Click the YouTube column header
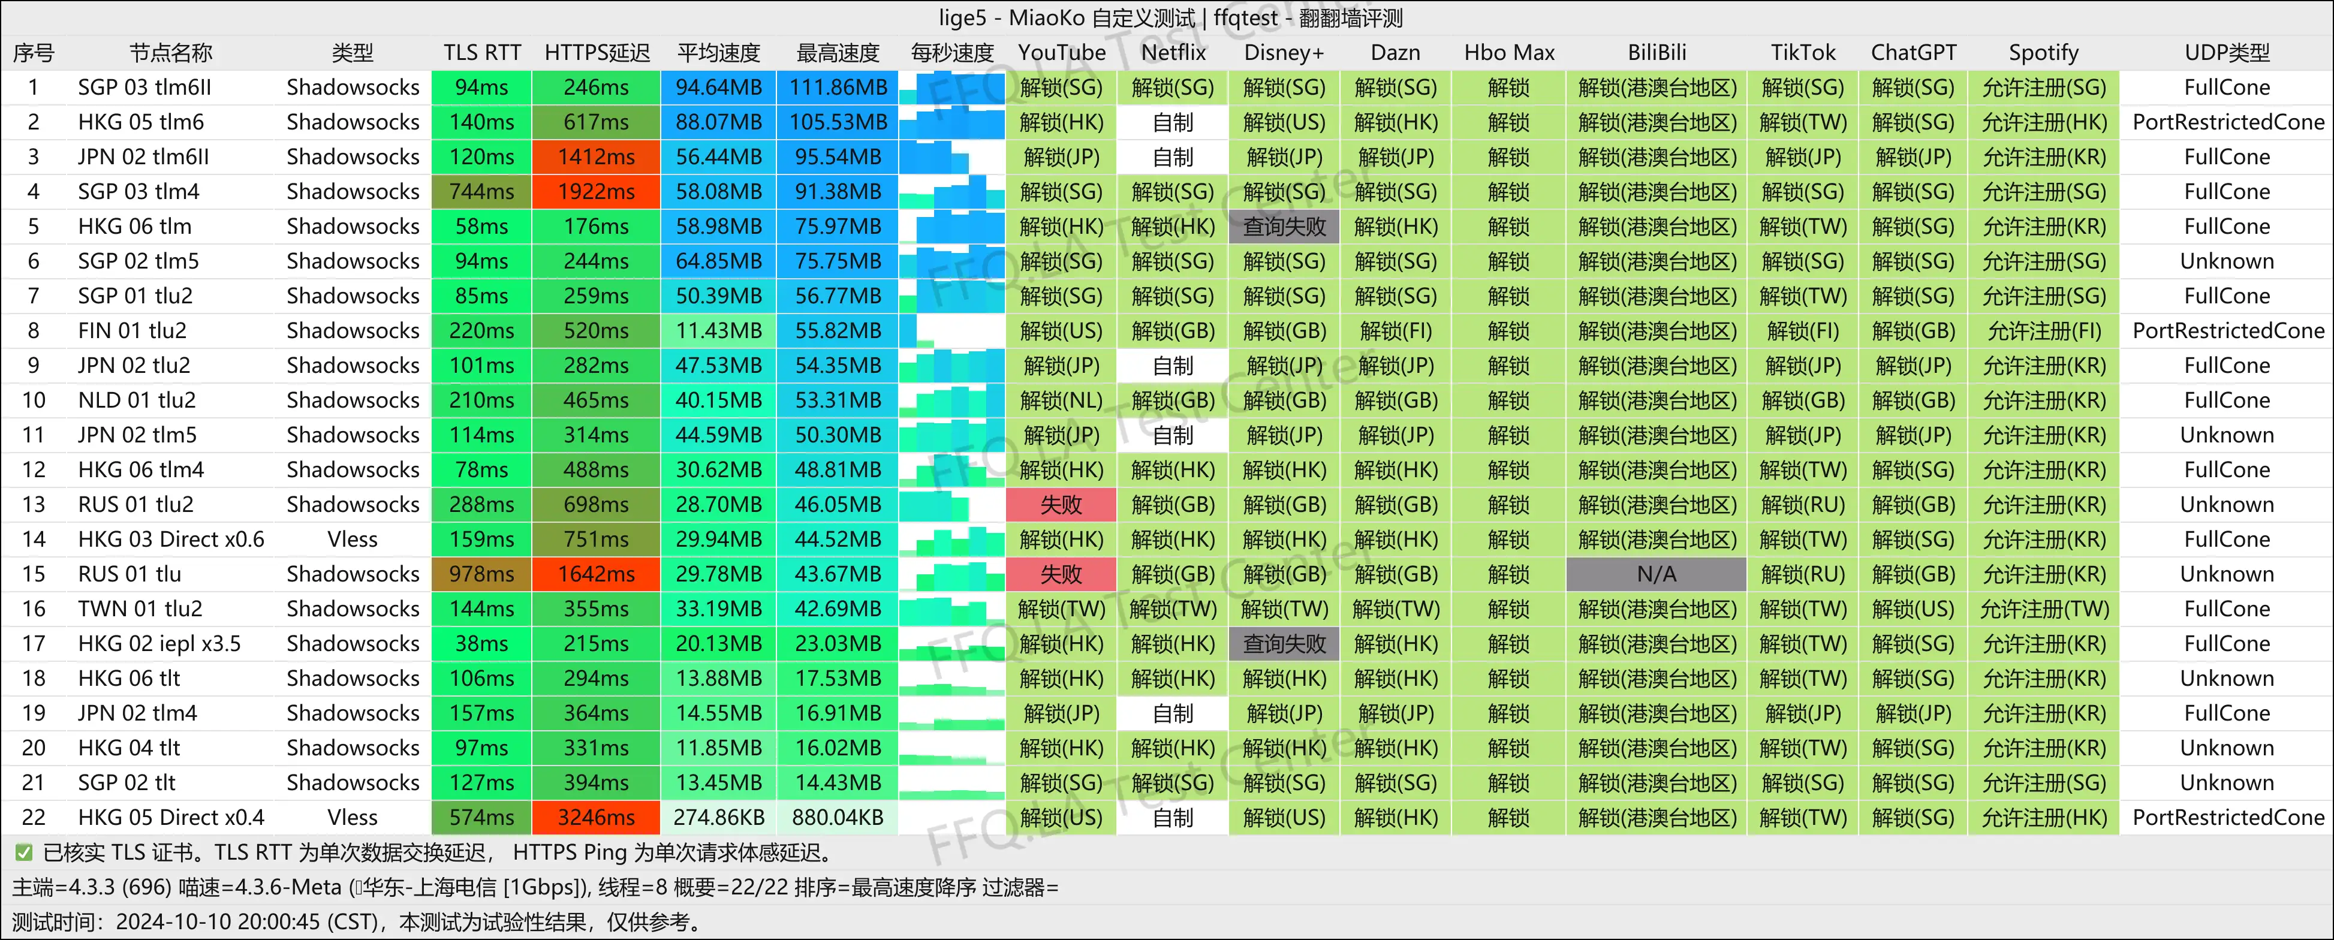This screenshot has width=2334, height=940. pos(1061,53)
